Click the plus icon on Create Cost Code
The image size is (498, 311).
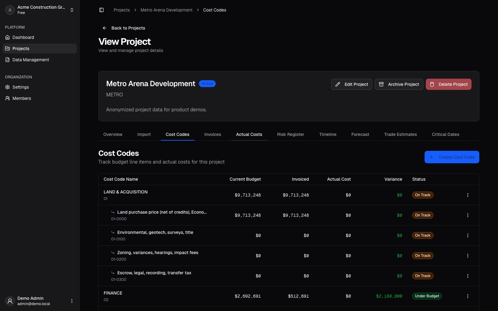[431, 157]
